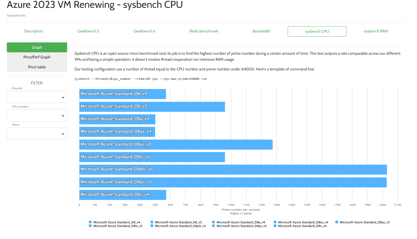Select the Bandwidth tab
417x239 pixels.
coord(261,31)
